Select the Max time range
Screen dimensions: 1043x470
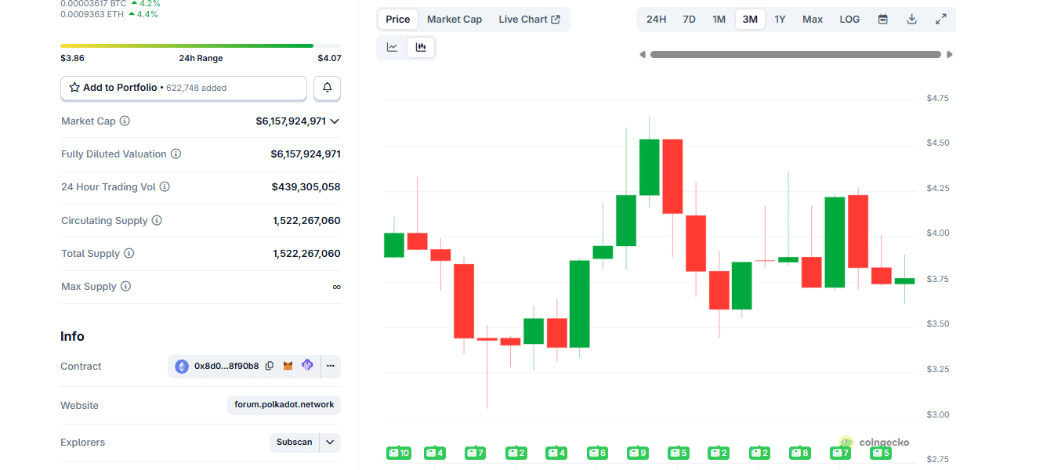coord(813,20)
